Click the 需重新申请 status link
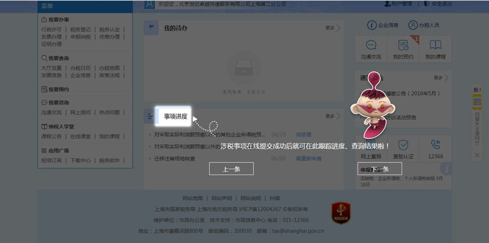Viewport: 489px width, 243px height. click(309, 159)
